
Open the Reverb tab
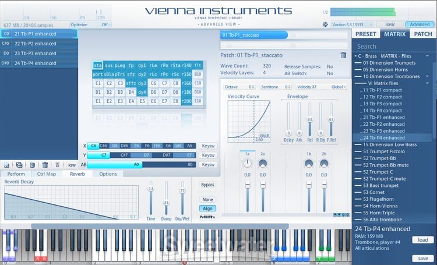click(77, 174)
